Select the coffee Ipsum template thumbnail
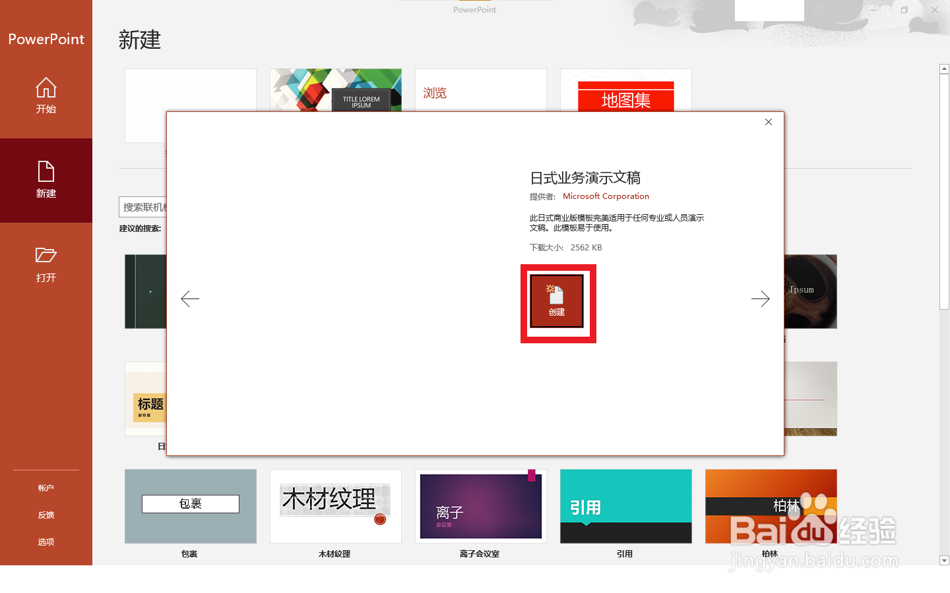The width and height of the screenshot is (950, 593). pos(811,291)
